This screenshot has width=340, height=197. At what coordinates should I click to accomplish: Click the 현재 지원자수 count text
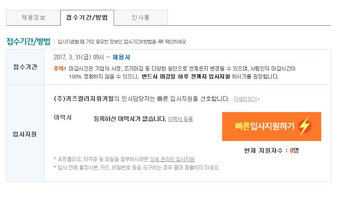click(x=271, y=150)
